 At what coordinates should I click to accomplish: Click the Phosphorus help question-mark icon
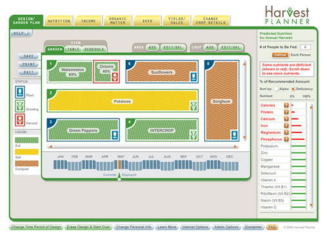tap(286, 139)
